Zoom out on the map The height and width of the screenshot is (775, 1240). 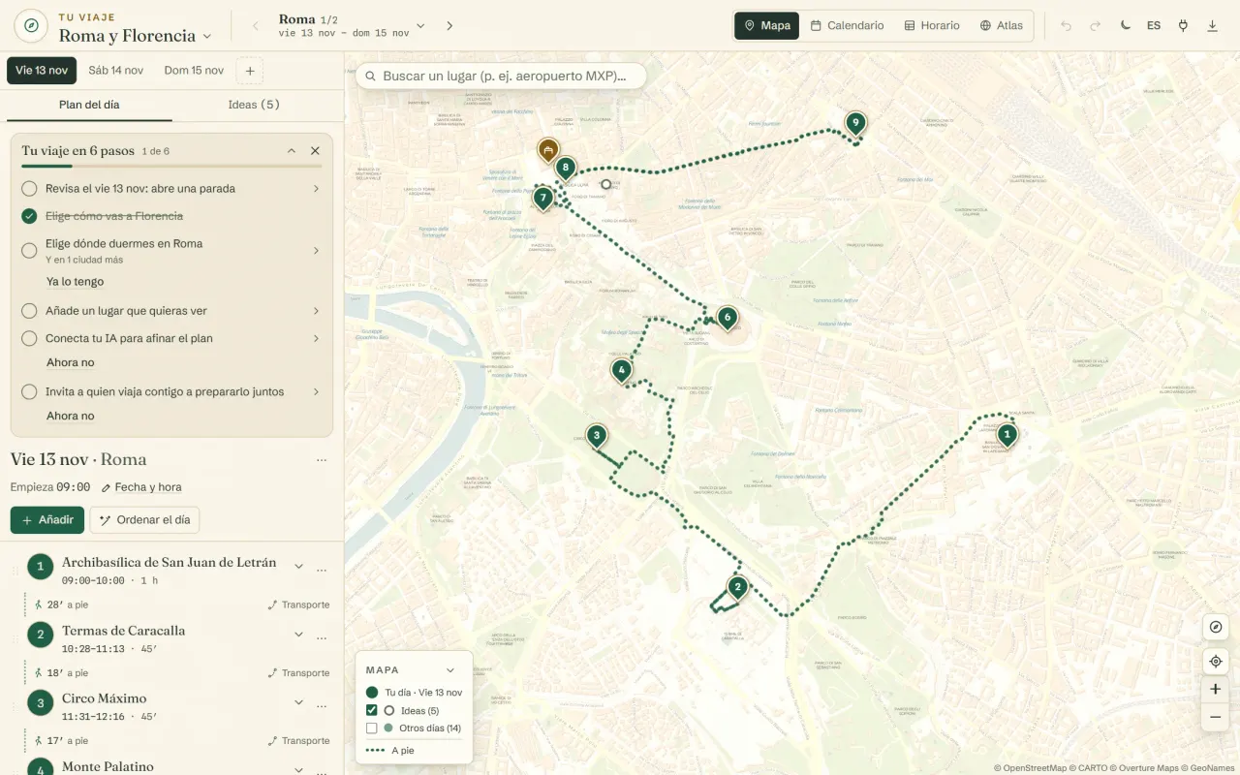(x=1216, y=718)
